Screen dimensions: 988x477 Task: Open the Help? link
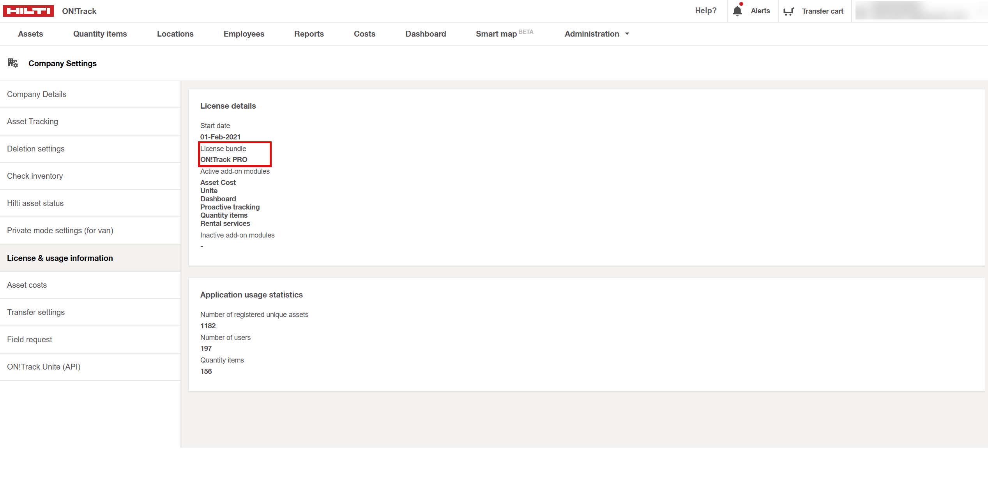(x=705, y=11)
